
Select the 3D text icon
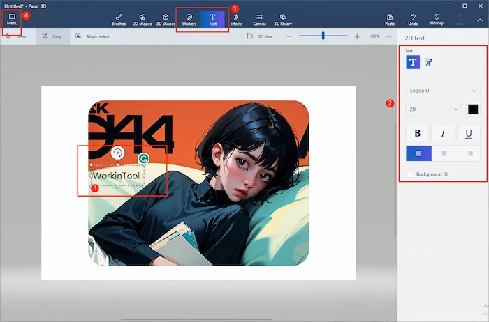coord(429,63)
